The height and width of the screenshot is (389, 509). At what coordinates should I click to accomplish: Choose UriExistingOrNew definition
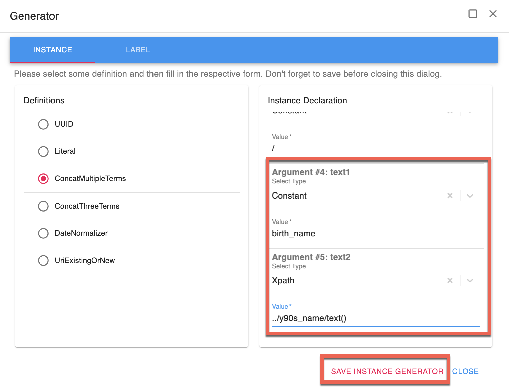[x=43, y=260]
